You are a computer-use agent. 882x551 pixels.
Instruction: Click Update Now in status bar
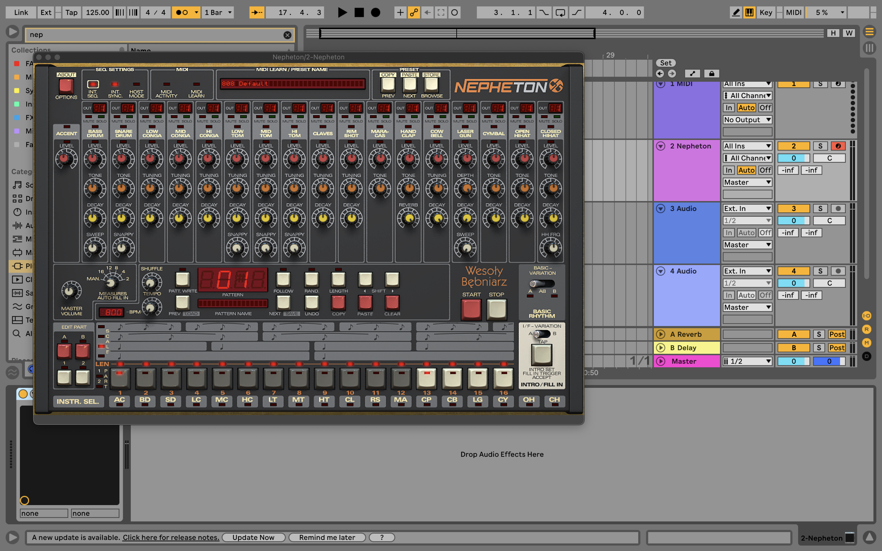253,537
